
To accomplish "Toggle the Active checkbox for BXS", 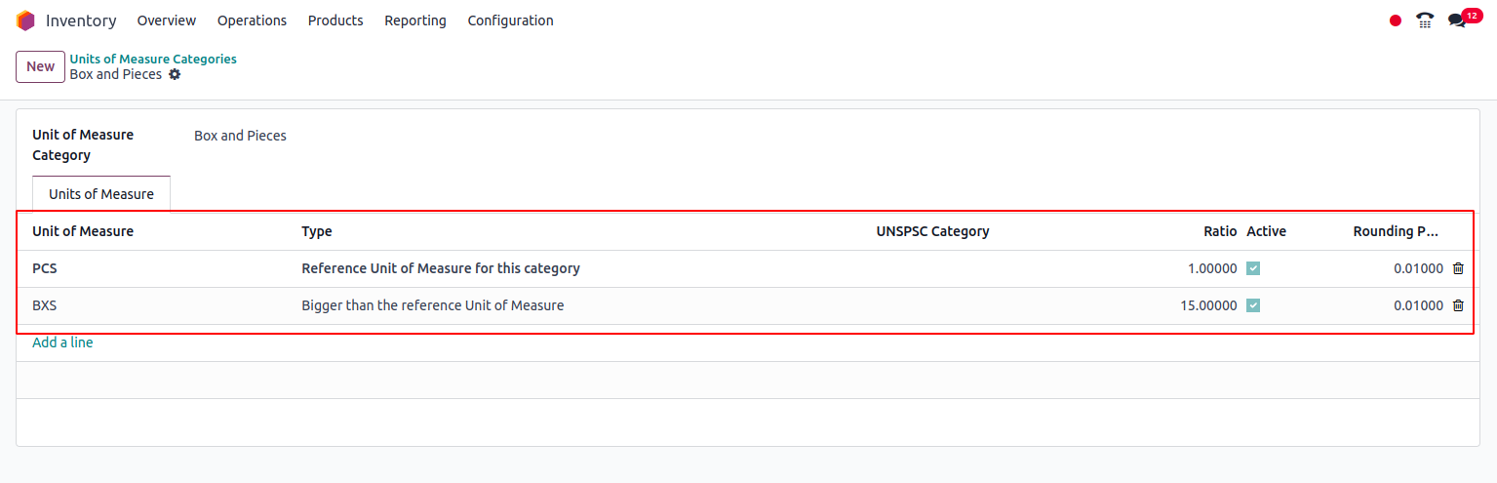I will [x=1253, y=305].
